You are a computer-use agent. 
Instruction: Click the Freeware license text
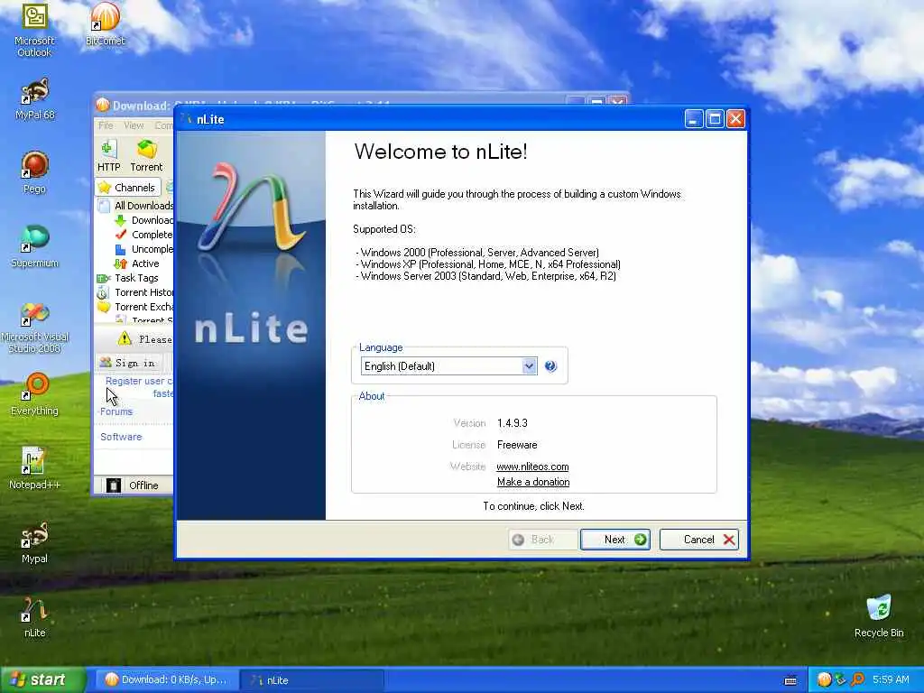(x=517, y=445)
